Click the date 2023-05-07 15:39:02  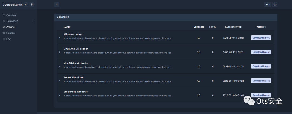coord(233,38)
